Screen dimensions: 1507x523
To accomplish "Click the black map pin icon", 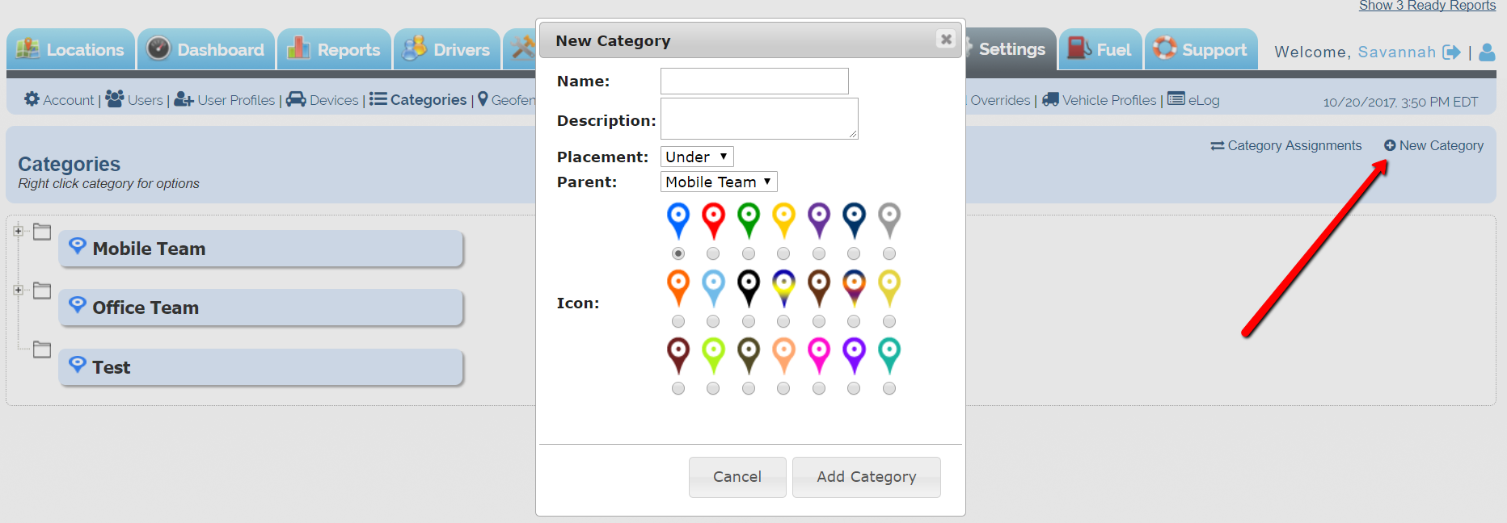I will 749,288.
